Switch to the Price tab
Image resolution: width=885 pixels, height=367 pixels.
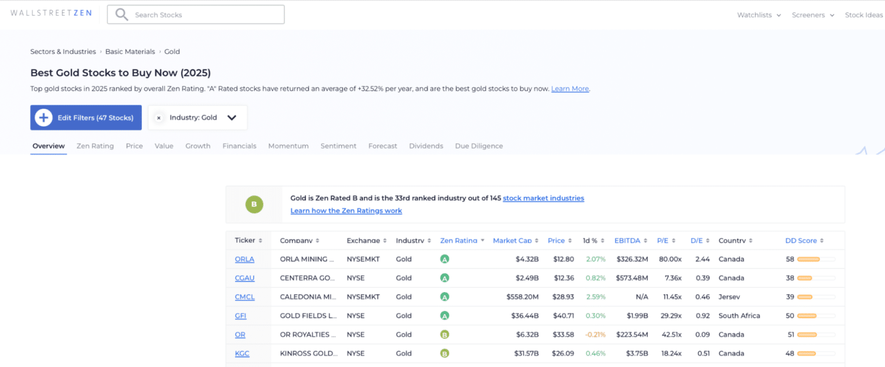(x=134, y=146)
